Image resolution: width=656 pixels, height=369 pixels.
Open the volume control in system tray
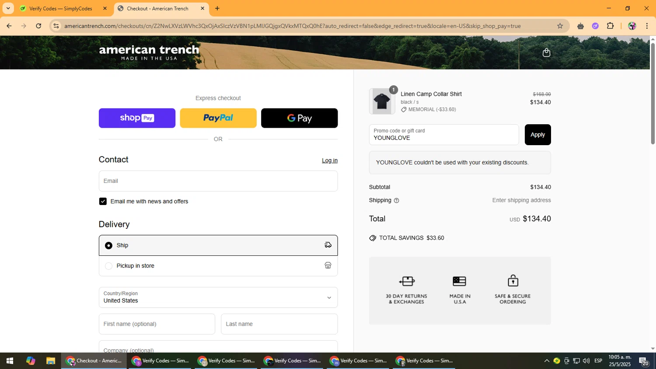pyautogui.click(x=586, y=361)
